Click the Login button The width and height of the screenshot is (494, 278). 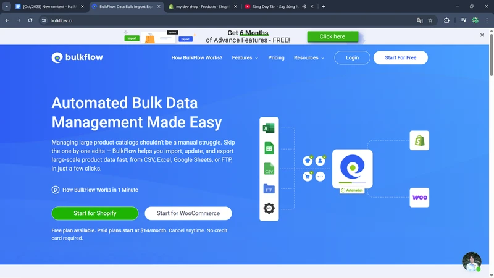tap(352, 57)
